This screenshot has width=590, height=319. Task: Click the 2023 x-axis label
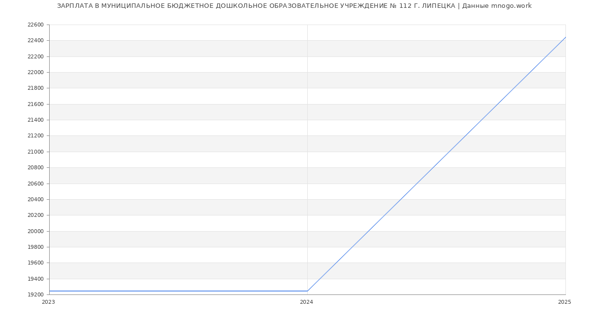click(x=48, y=302)
